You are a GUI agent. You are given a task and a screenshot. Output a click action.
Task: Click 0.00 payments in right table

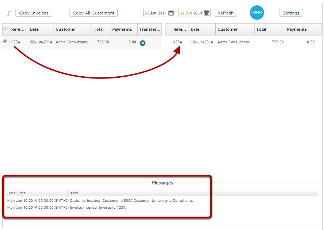(311, 42)
